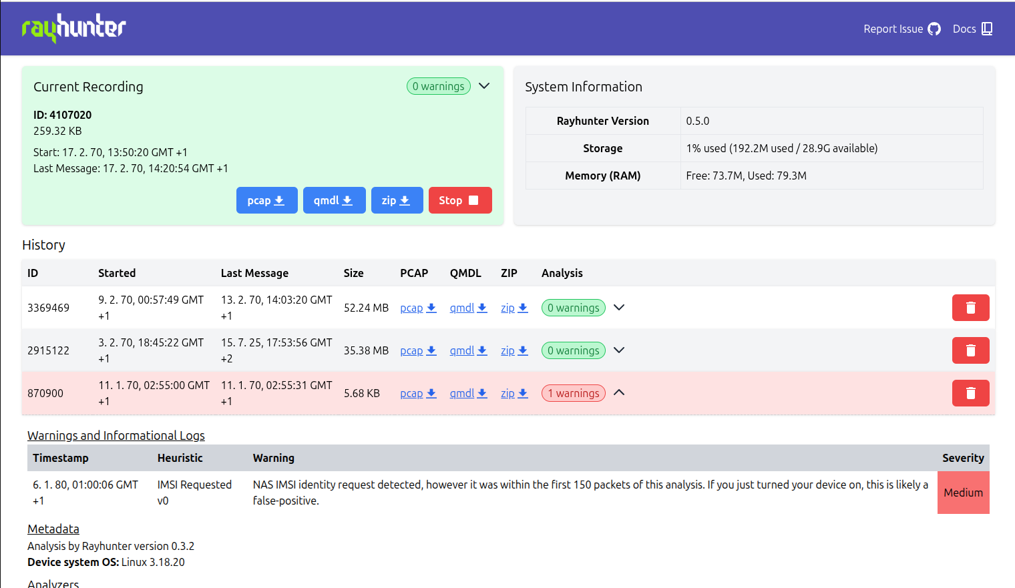Screen dimensions: 1015x588
Task: Expand analysis details for recording 2915122
Action: tap(619, 350)
